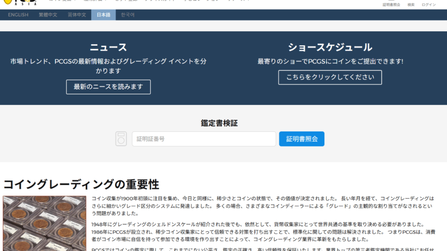Click the PCGS Asia logo
The image size is (447, 251).
point(20,2)
